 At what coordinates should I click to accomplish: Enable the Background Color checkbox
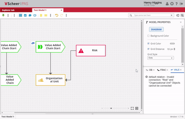point(148,36)
